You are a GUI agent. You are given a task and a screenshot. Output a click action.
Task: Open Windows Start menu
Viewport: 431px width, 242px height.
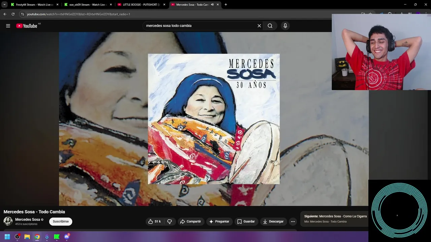[x=7, y=237]
